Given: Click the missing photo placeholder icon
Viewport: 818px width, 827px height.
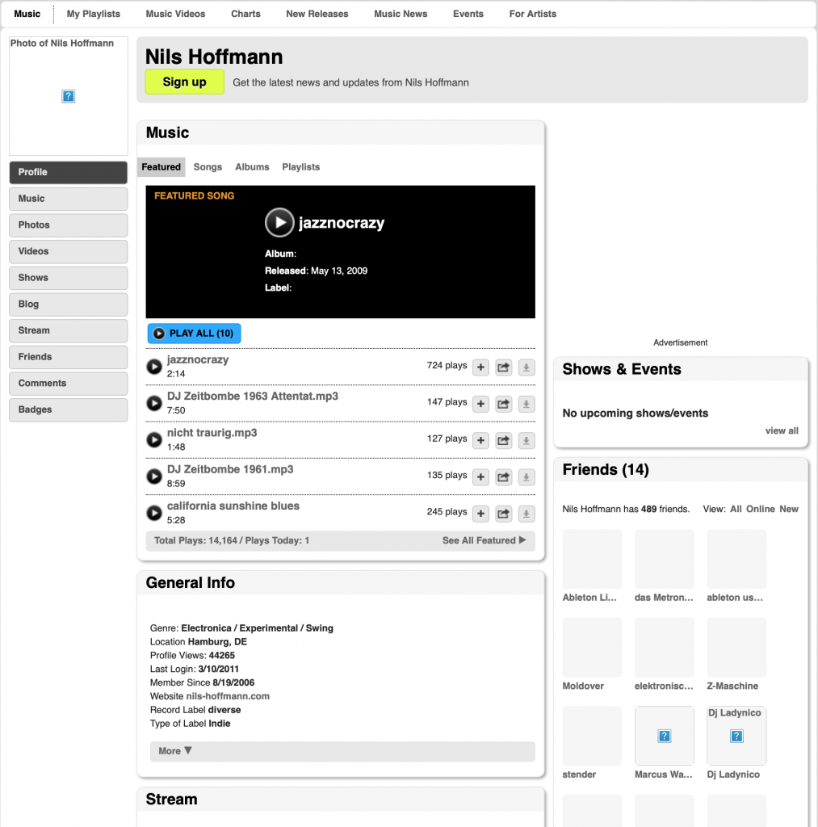Looking at the screenshot, I should pos(68,96).
